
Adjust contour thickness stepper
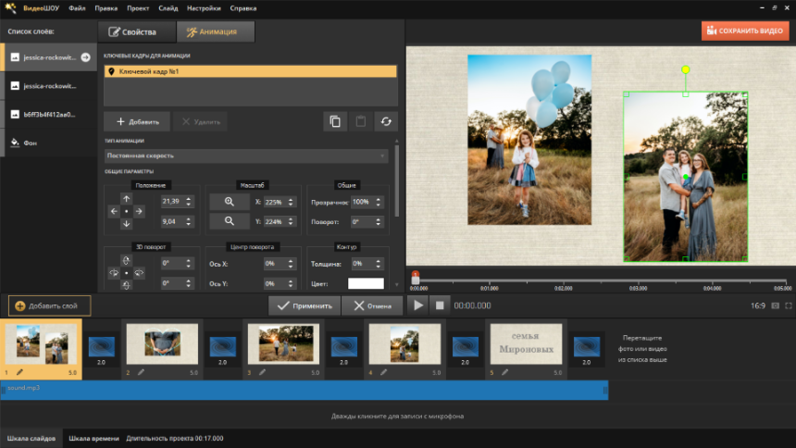[x=379, y=264]
